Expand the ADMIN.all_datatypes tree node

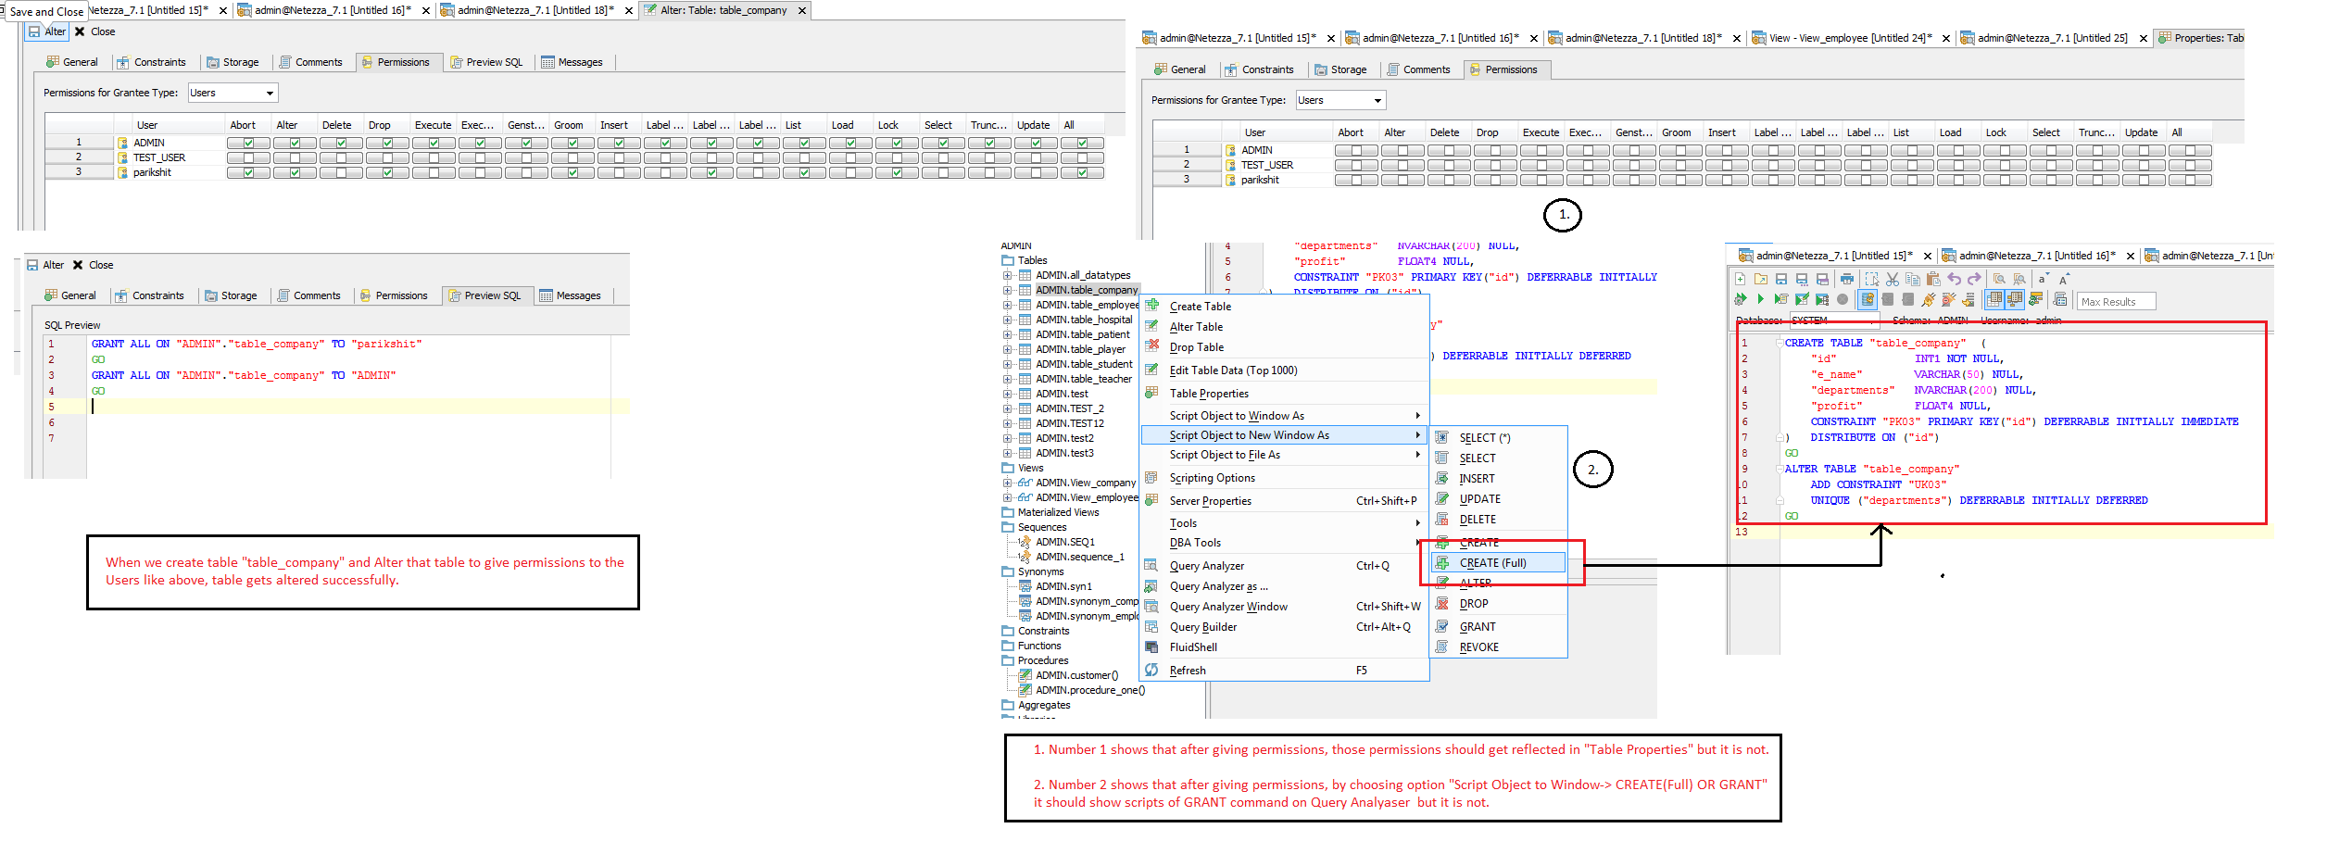1007,275
